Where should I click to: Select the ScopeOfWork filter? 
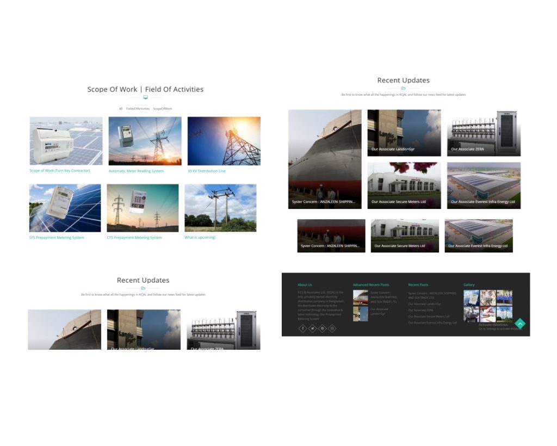tap(162, 109)
